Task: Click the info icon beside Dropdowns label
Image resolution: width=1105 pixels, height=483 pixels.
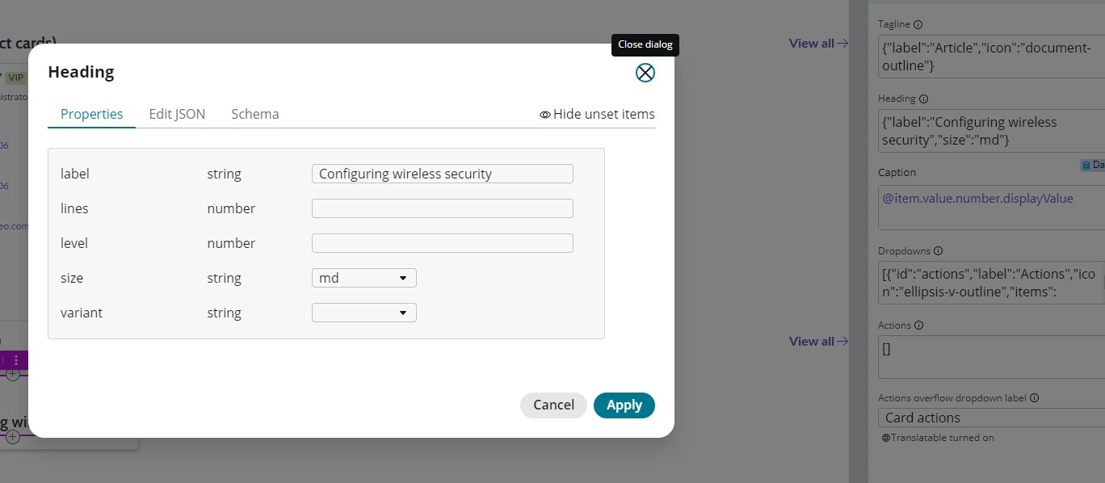Action: pos(938,251)
